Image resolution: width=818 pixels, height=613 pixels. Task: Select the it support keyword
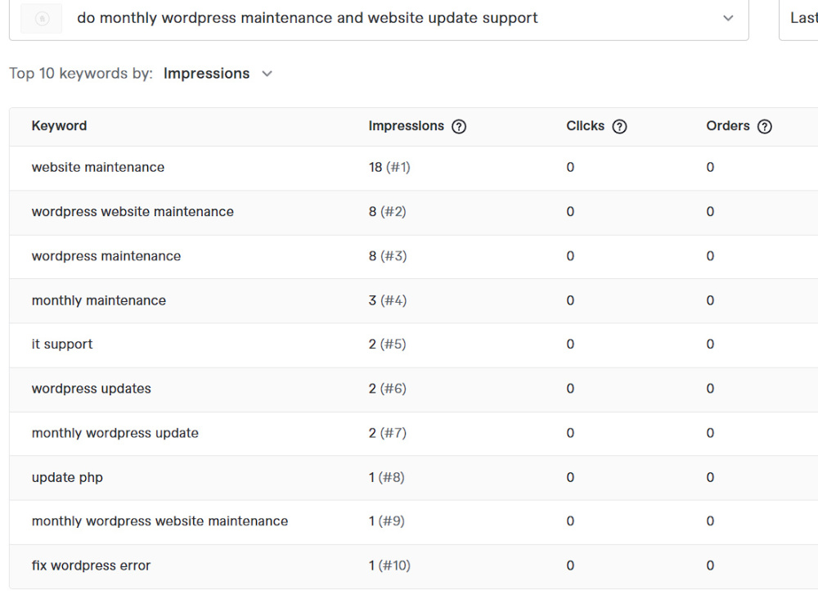62,344
